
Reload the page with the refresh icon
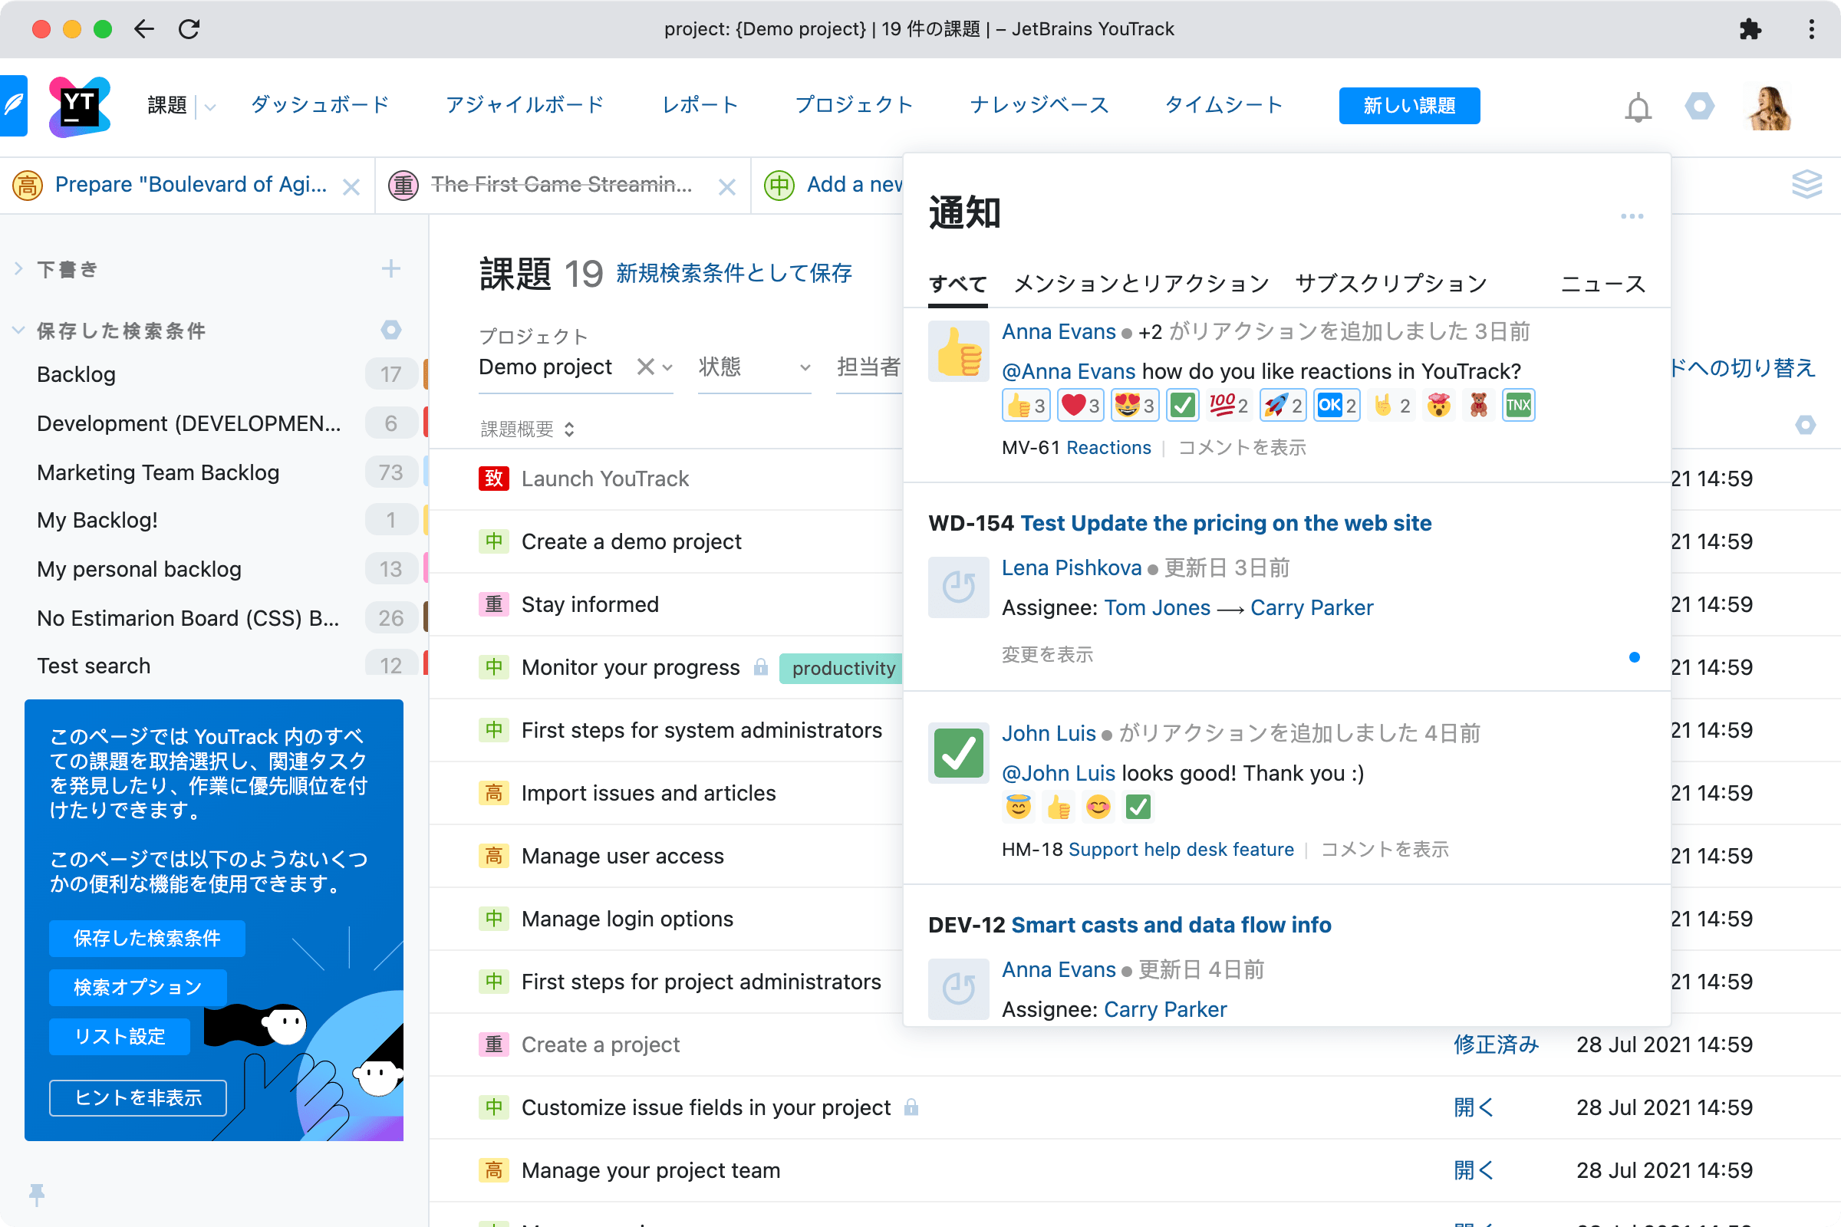(x=189, y=29)
